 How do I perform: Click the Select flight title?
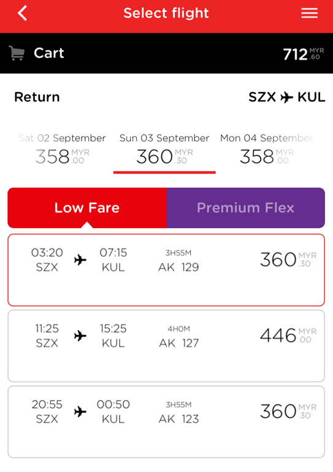pos(166,14)
